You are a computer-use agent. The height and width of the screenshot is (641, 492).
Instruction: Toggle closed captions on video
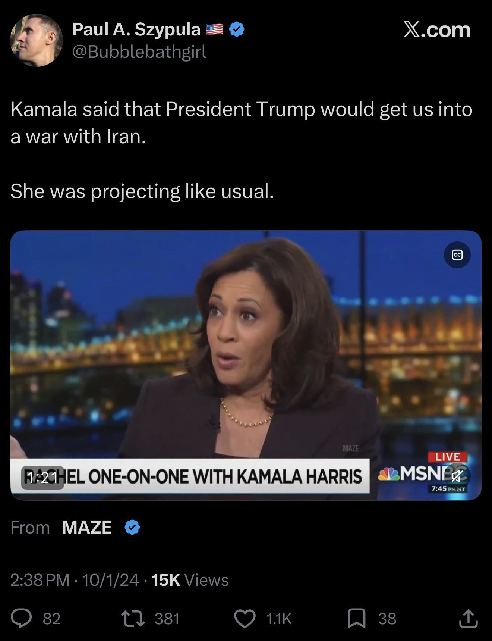point(457,255)
